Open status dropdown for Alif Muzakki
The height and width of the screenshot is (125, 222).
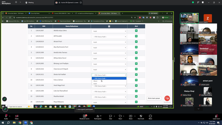(x=109, y=37)
